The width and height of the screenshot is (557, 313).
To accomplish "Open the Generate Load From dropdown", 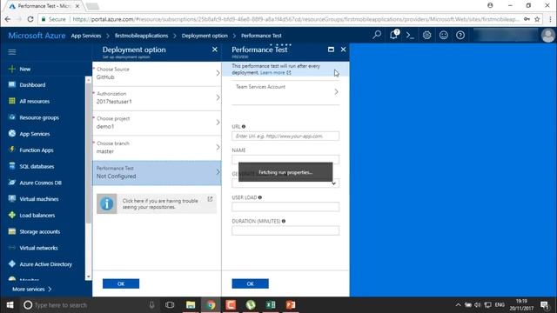I will point(285,183).
